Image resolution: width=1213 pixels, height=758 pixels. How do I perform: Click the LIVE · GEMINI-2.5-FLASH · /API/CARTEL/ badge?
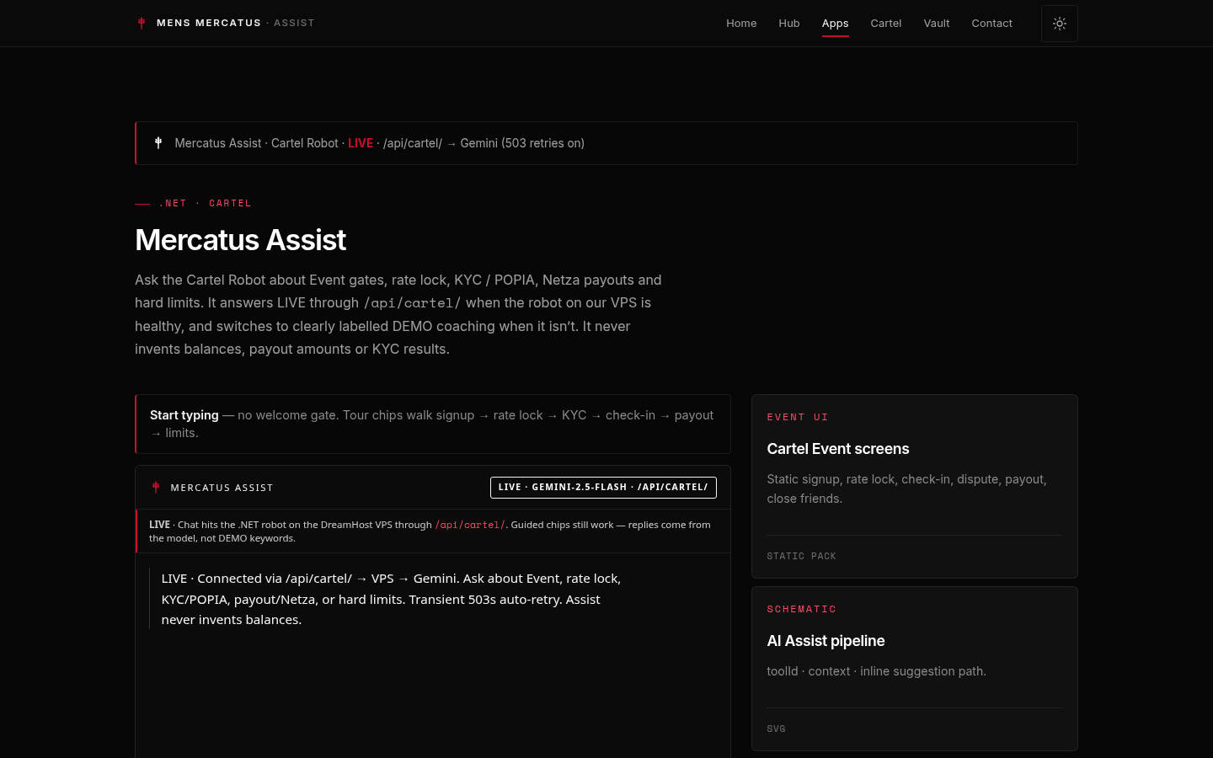click(603, 488)
